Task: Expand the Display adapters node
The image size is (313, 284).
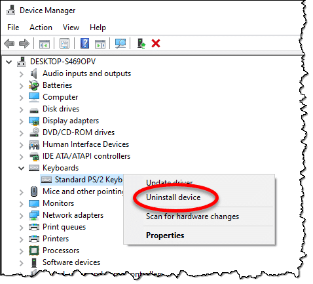Action: pyautogui.click(x=21, y=121)
